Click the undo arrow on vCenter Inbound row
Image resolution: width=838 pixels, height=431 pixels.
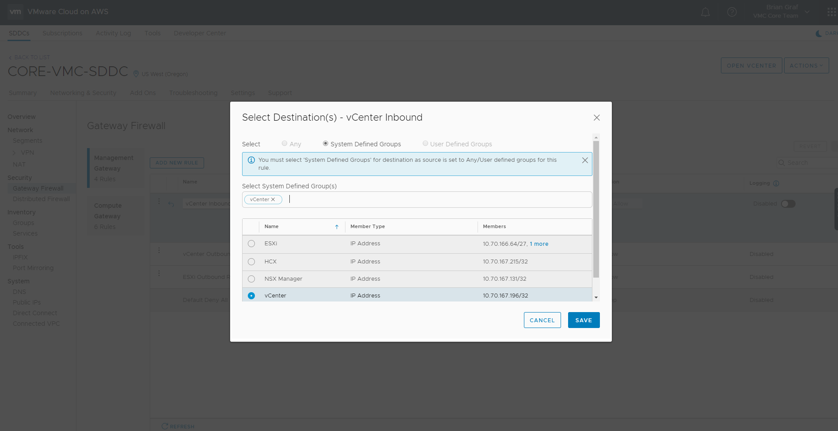pyautogui.click(x=171, y=204)
